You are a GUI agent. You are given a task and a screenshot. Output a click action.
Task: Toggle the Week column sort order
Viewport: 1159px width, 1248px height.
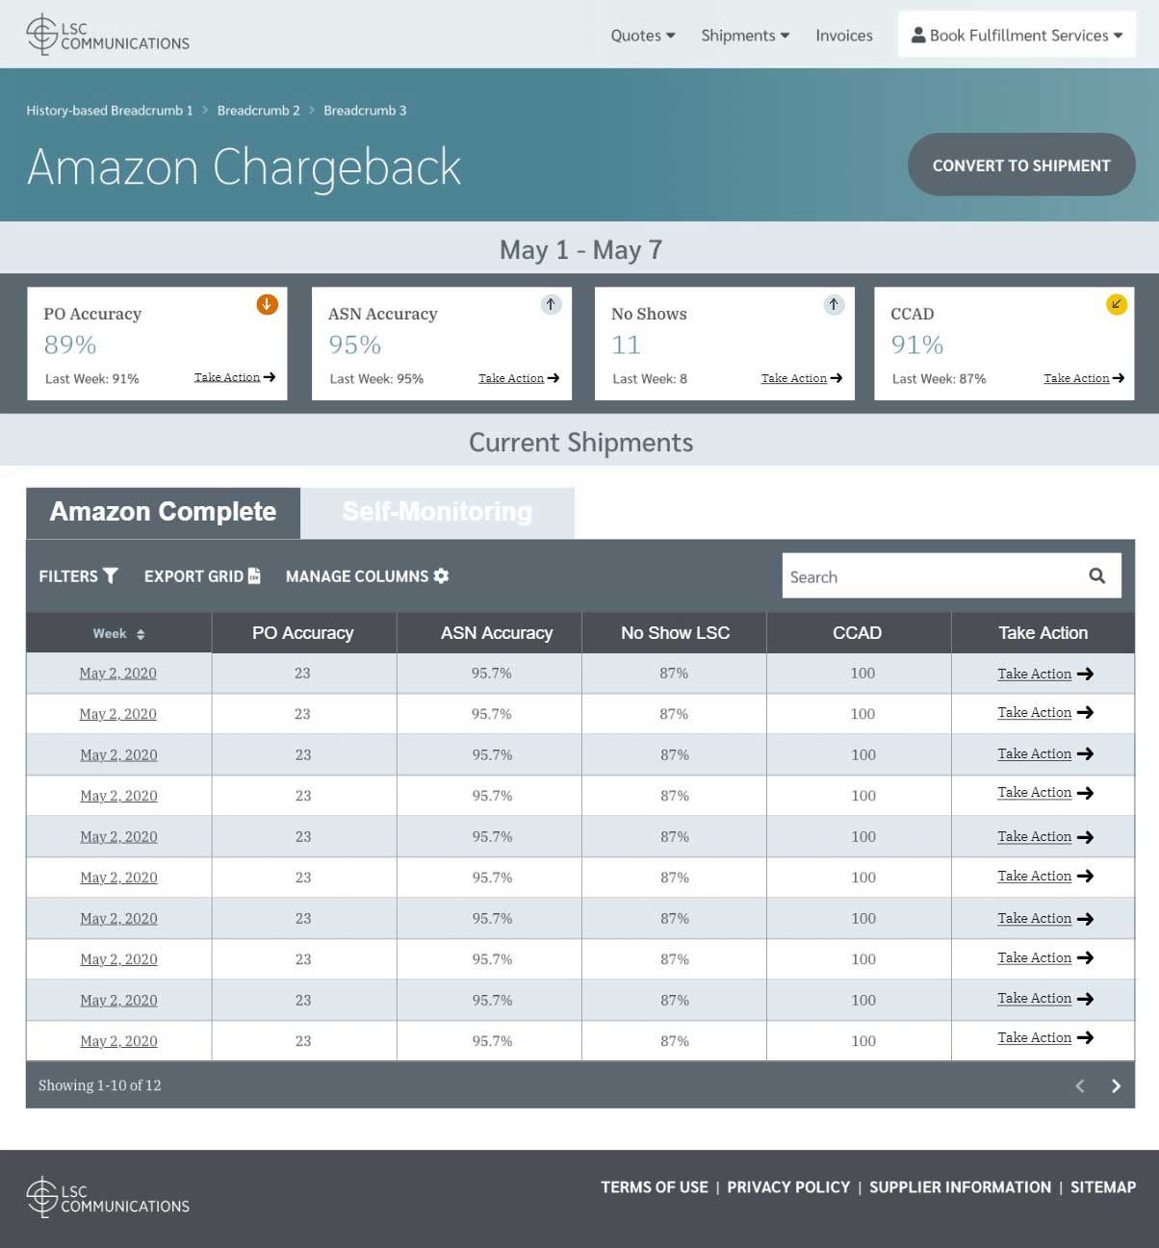[x=141, y=633]
